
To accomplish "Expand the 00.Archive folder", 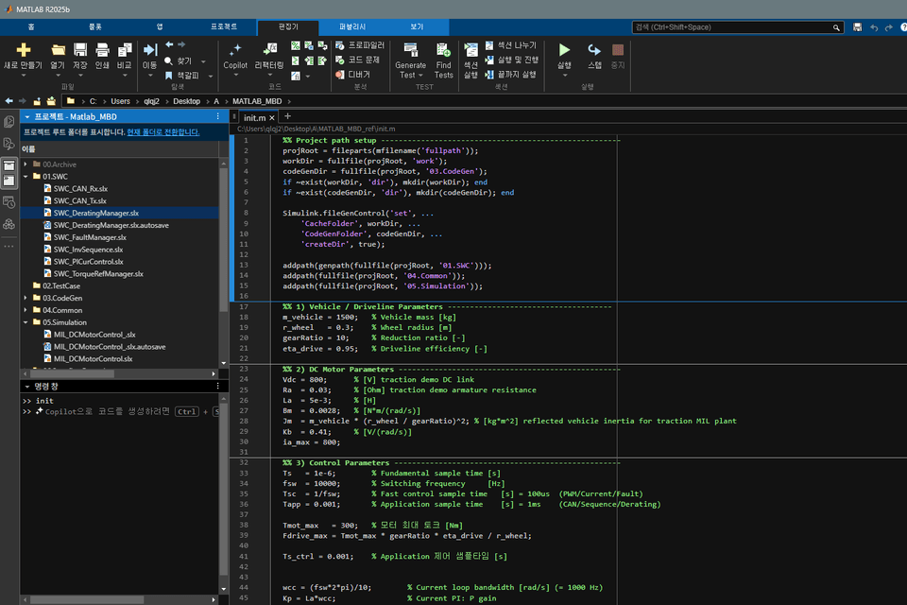I will [x=26, y=164].
